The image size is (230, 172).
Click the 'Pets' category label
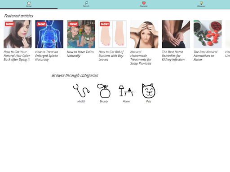[x=149, y=101]
